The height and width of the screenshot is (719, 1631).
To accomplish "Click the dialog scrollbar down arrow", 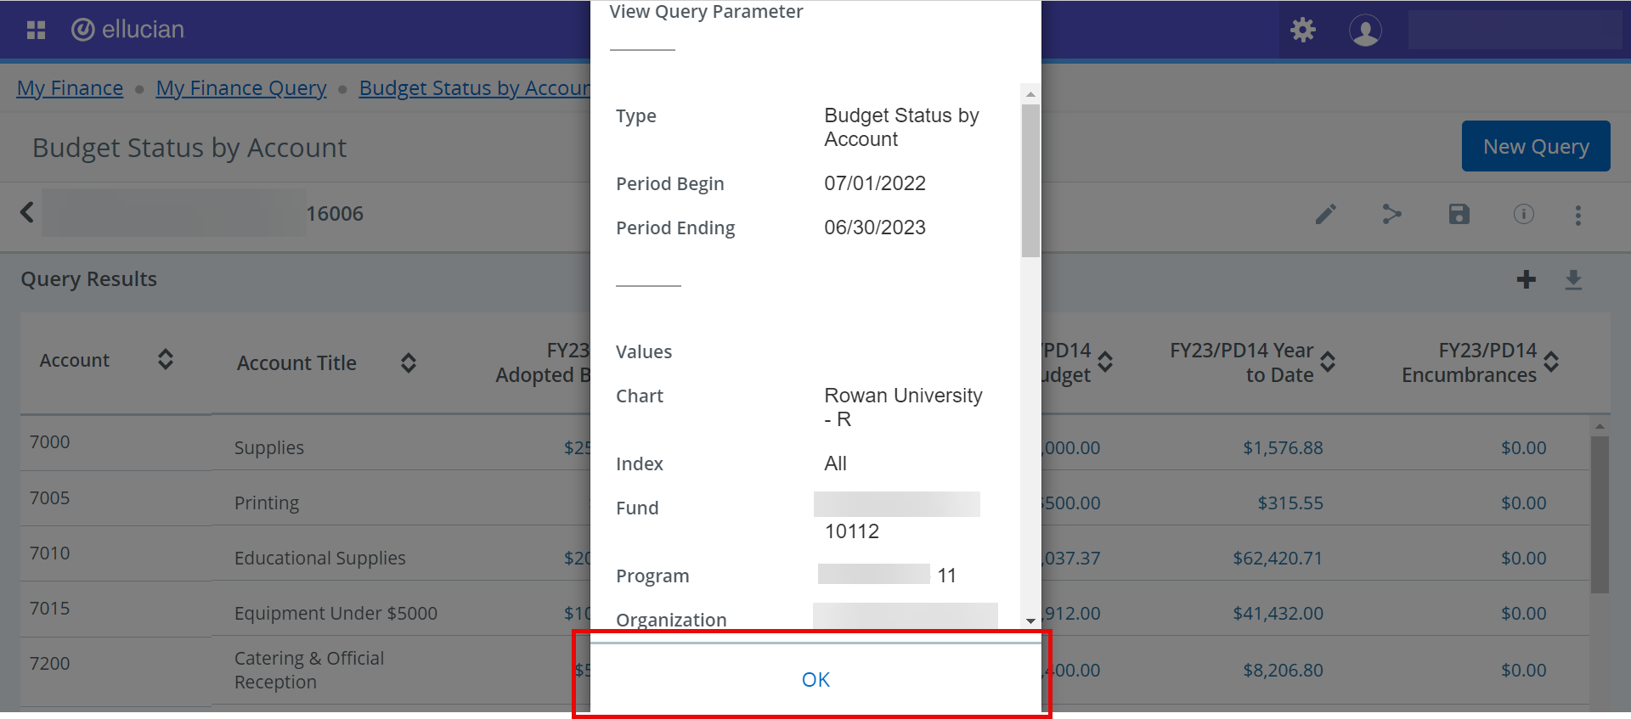I will coord(1030,621).
